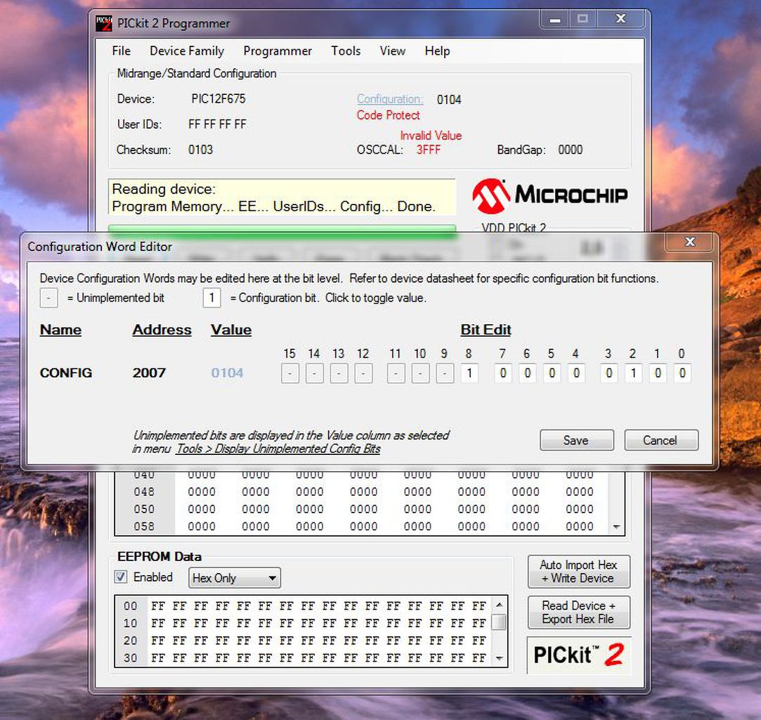The image size is (761, 720).
Task: Toggle configuration bit 3
Action: (x=609, y=373)
